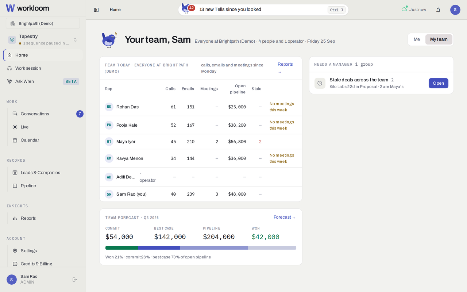Image resolution: width=467 pixels, height=292 pixels.
Task: Click the bird mascot beside Your team
Action: (x=109, y=40)
